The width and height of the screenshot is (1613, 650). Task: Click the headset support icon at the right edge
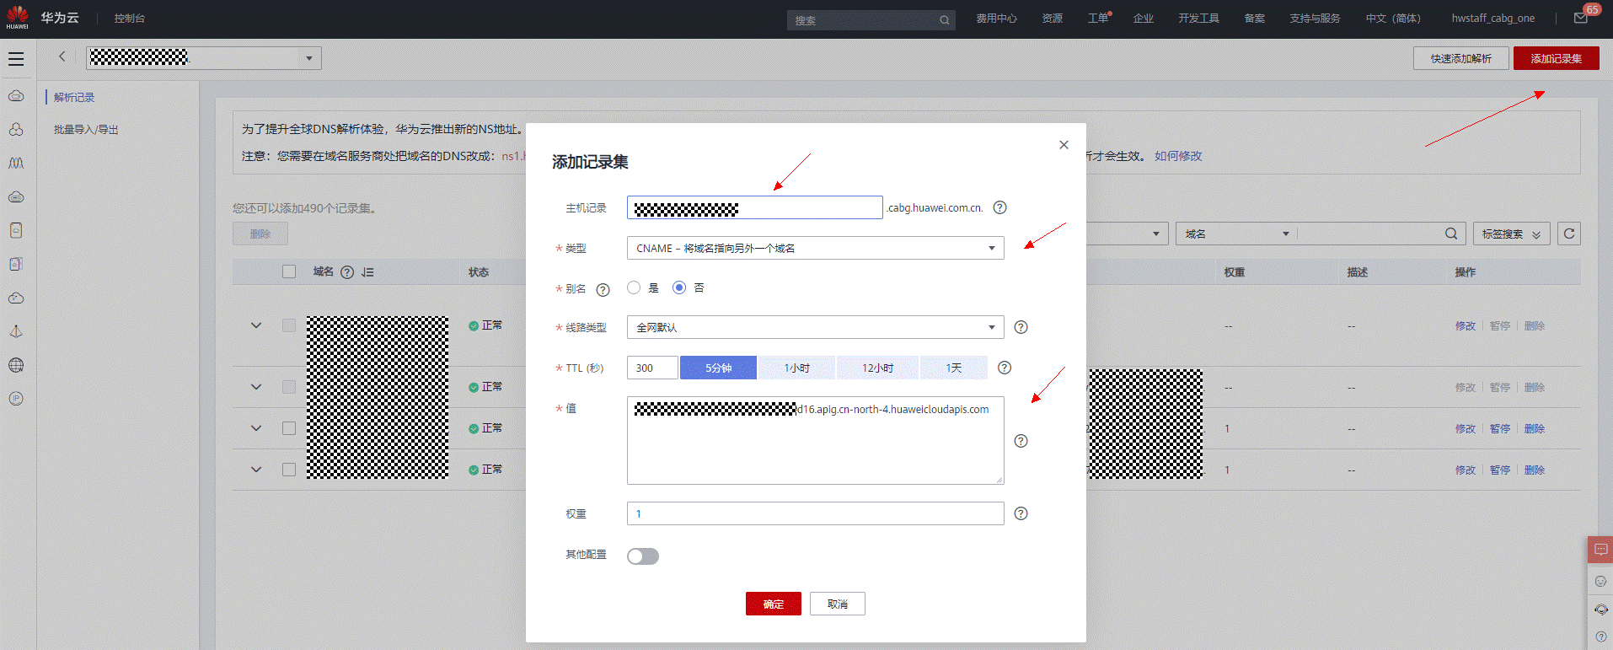pos(1600,610)
